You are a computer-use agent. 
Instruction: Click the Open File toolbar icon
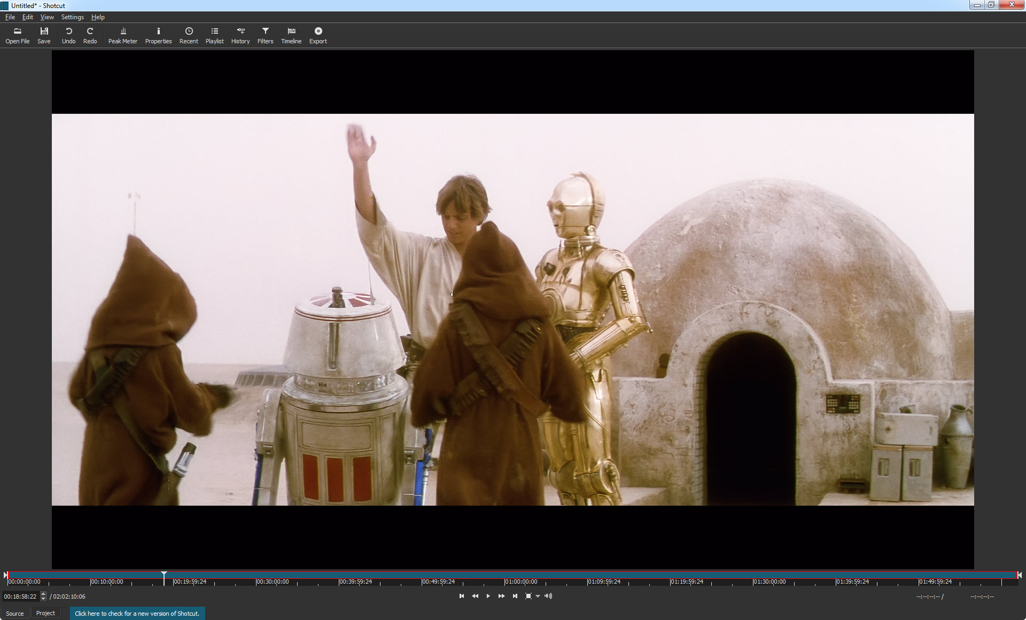tap(17, 35)
